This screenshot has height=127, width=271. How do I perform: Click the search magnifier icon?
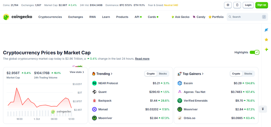pos(230,17)
